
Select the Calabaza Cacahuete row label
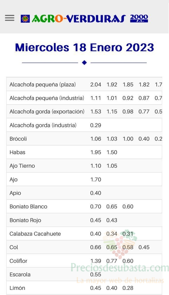[35, 234]
